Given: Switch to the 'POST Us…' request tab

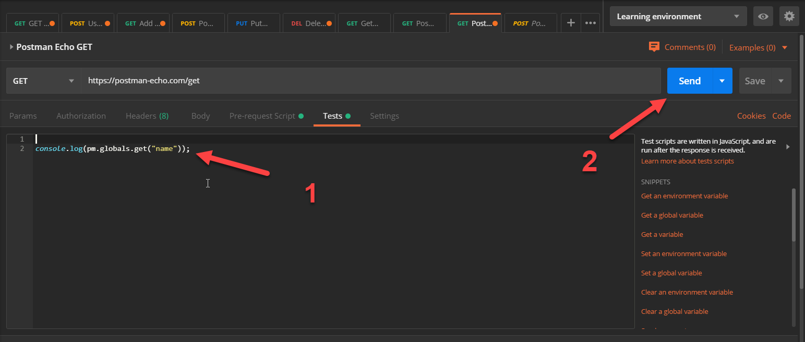Looking at the screenshot, I should point(89,23).
